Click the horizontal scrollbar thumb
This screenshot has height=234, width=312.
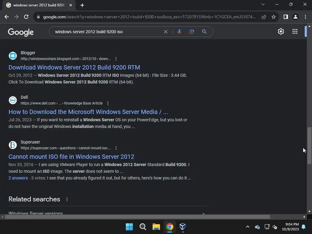point(137,217)
